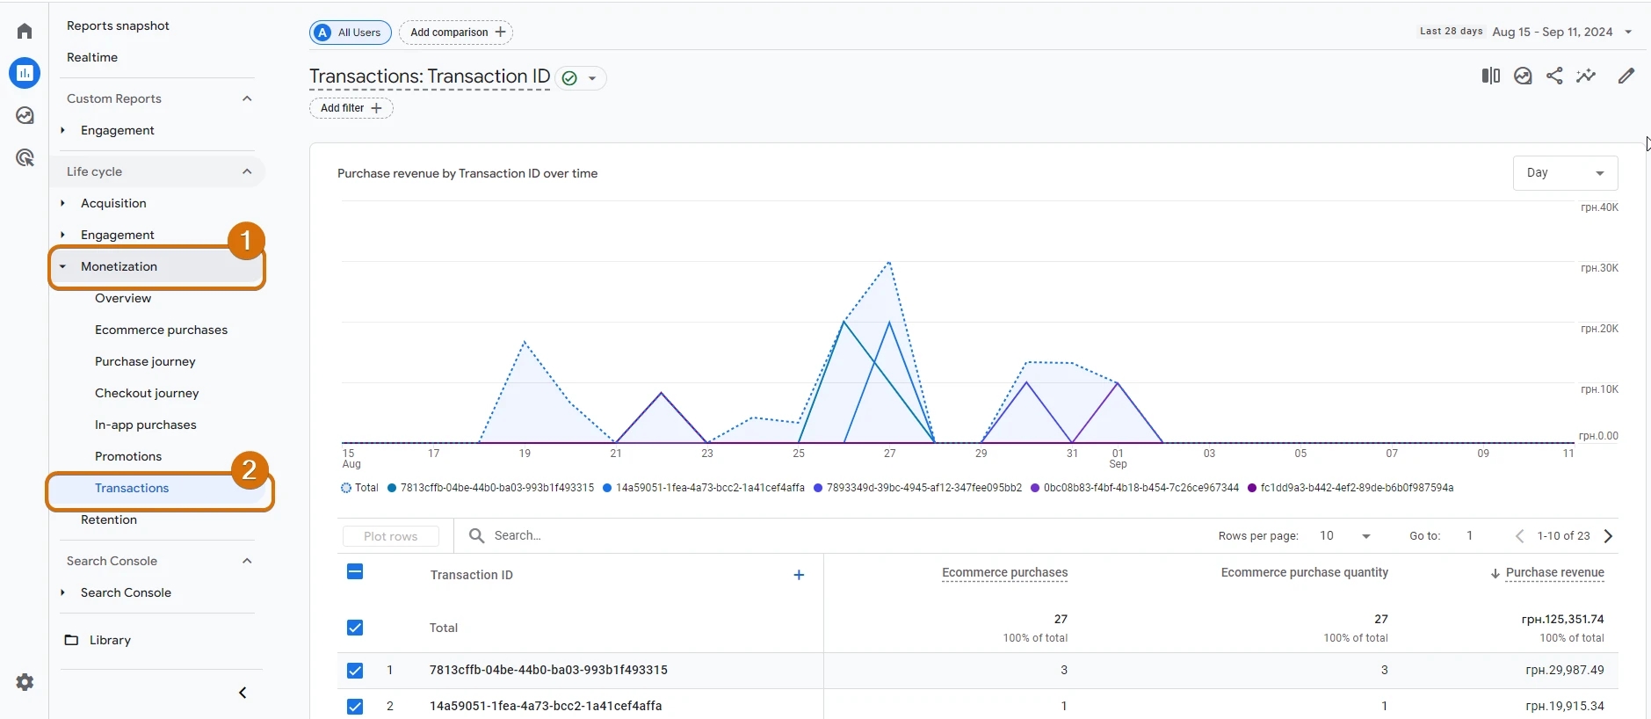Toggle fc1dd9a3 series in chart legend
Screen dimensions: 1651x719
1350,488
